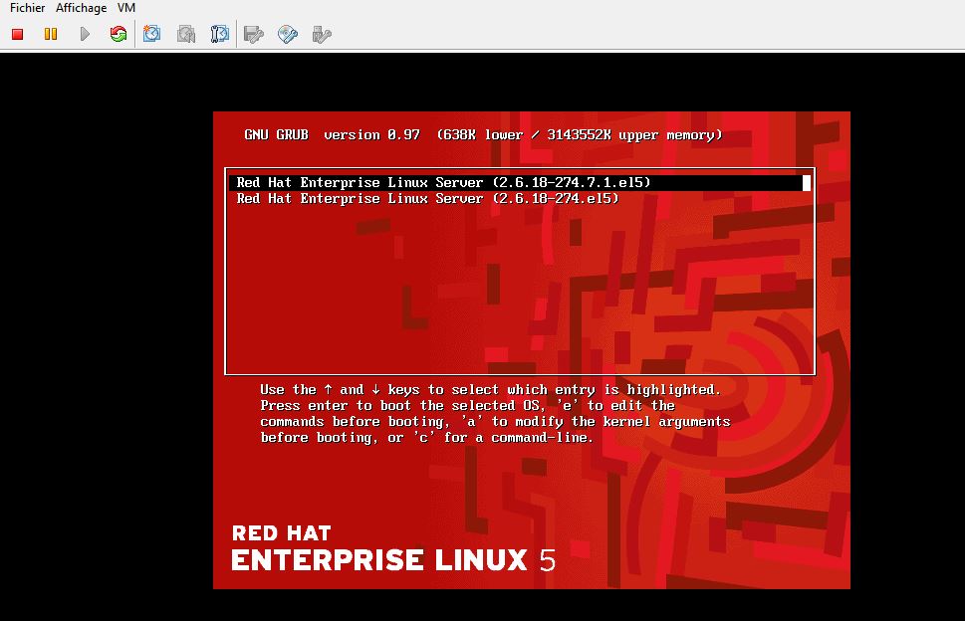Screen dimensions: 965x621
Task: Open the snapshot manager wrench-clock icon
Action: [220, 34]
